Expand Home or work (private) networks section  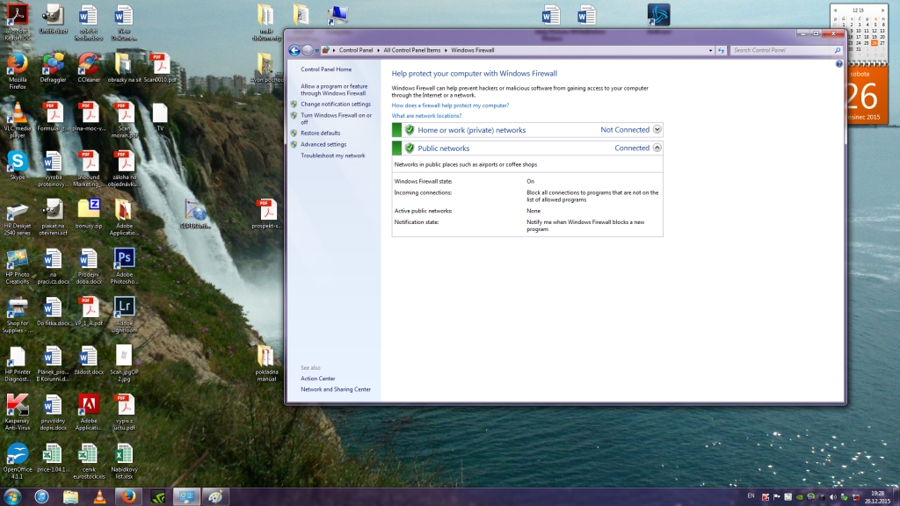tap(657, 130)
